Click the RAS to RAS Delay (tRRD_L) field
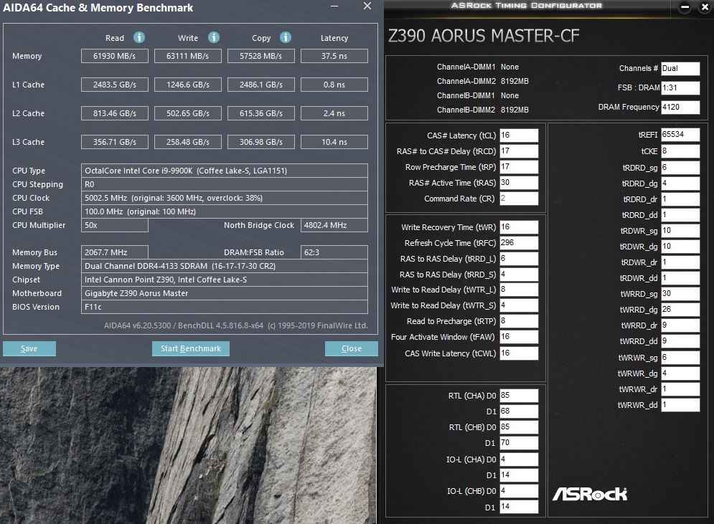The width and height of the screenshot is (714, 524). coord(519,259)
